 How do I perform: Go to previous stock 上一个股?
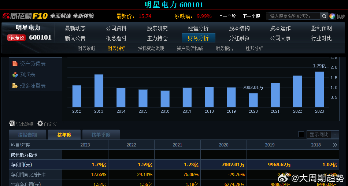pos(227,16)
